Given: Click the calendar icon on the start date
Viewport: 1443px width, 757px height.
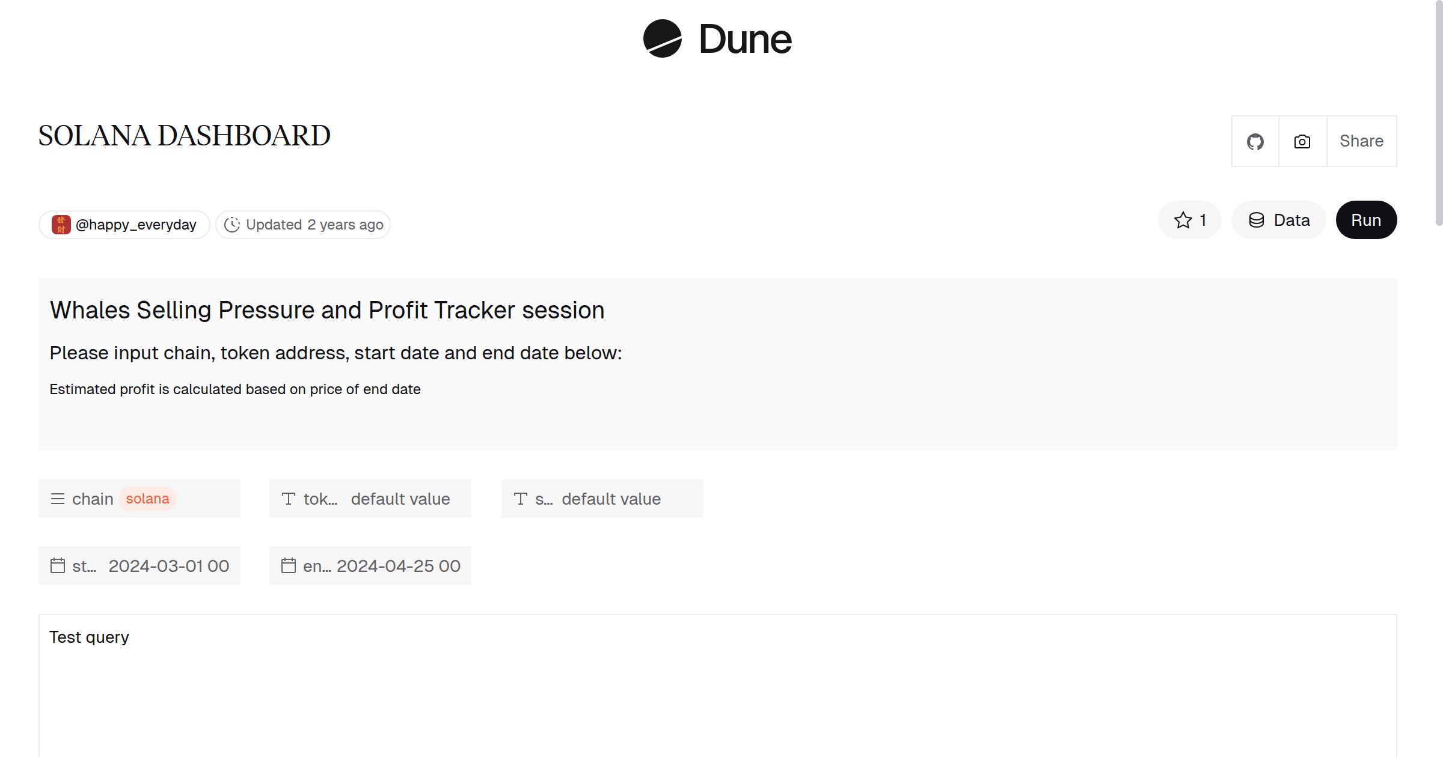Looking at the screenshot, I should pos(58,565).
